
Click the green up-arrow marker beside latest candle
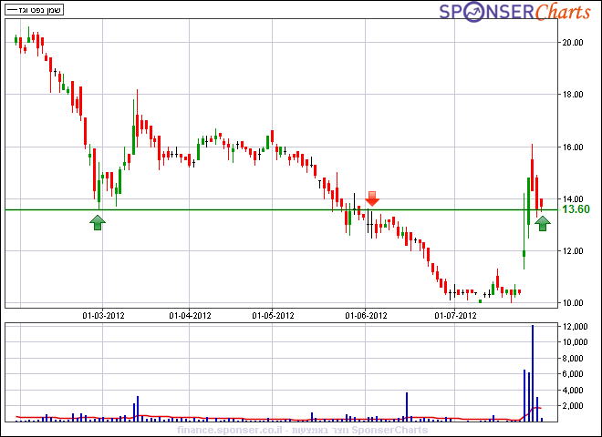[543, 223]
